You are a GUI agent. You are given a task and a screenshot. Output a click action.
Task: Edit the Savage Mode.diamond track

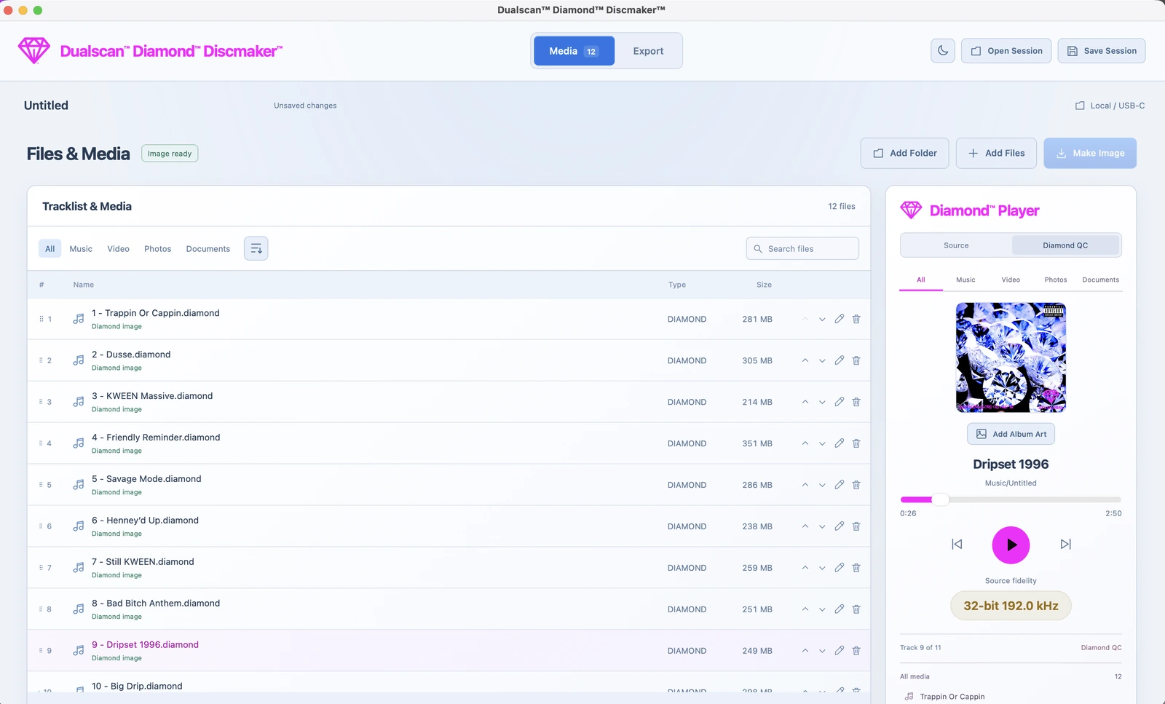840,485
